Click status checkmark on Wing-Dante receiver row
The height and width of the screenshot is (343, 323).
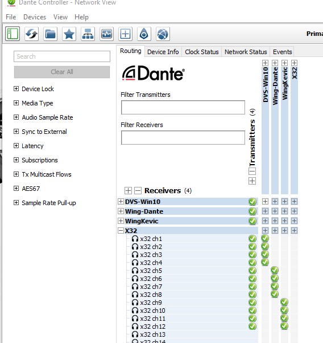click(252, 211)
